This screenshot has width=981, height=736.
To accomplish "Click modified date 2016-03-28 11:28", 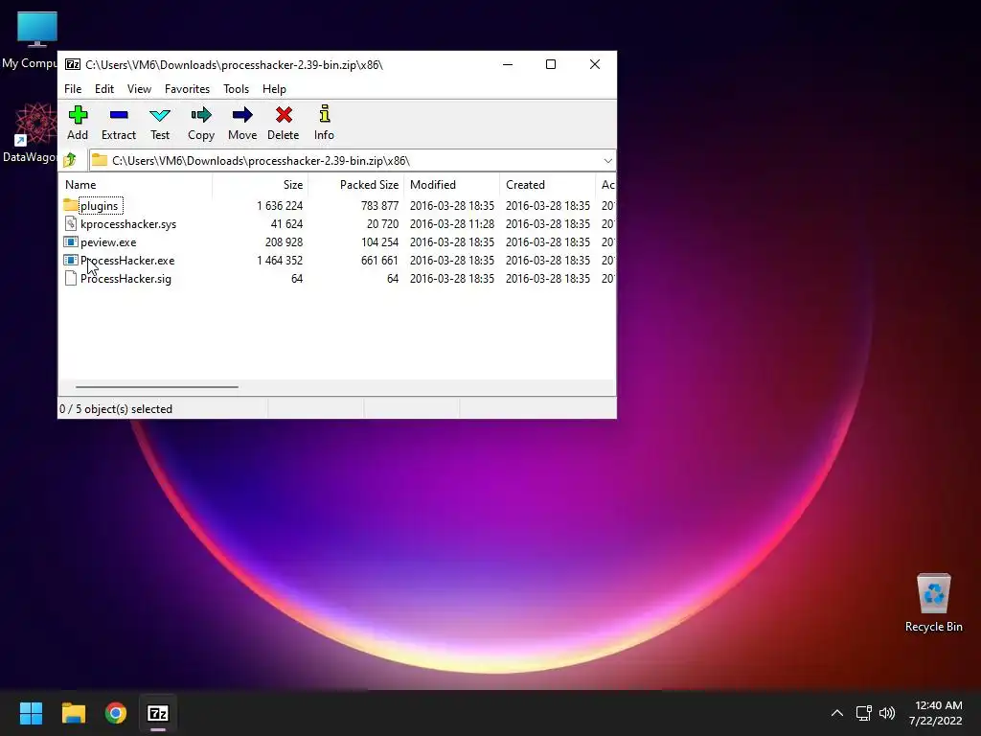I will (452, 224).
